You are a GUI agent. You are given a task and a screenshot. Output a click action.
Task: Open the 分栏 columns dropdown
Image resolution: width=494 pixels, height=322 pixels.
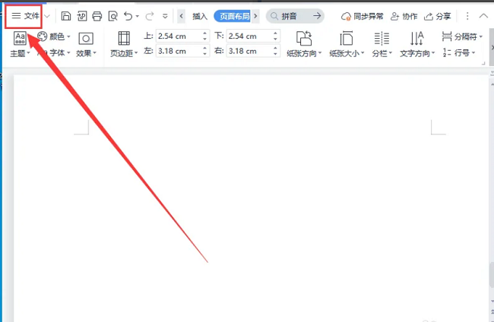point(382,44)
